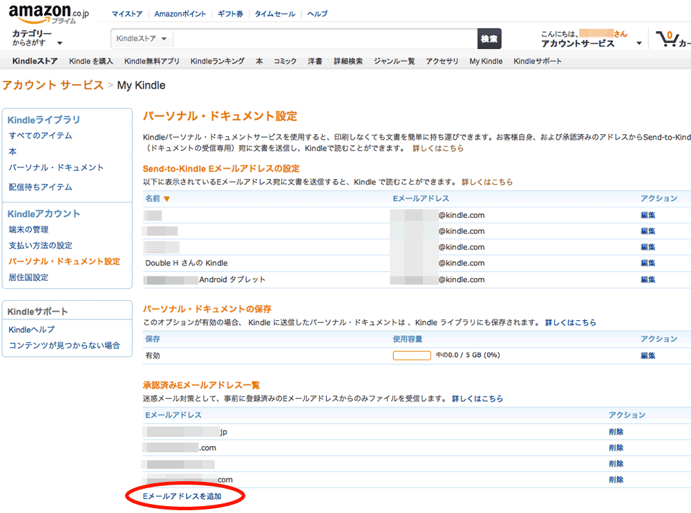This screenshot has width=691, height=513.
Task: Select ジャンル一覧 nav item
Action: click(x=394, y=62)
